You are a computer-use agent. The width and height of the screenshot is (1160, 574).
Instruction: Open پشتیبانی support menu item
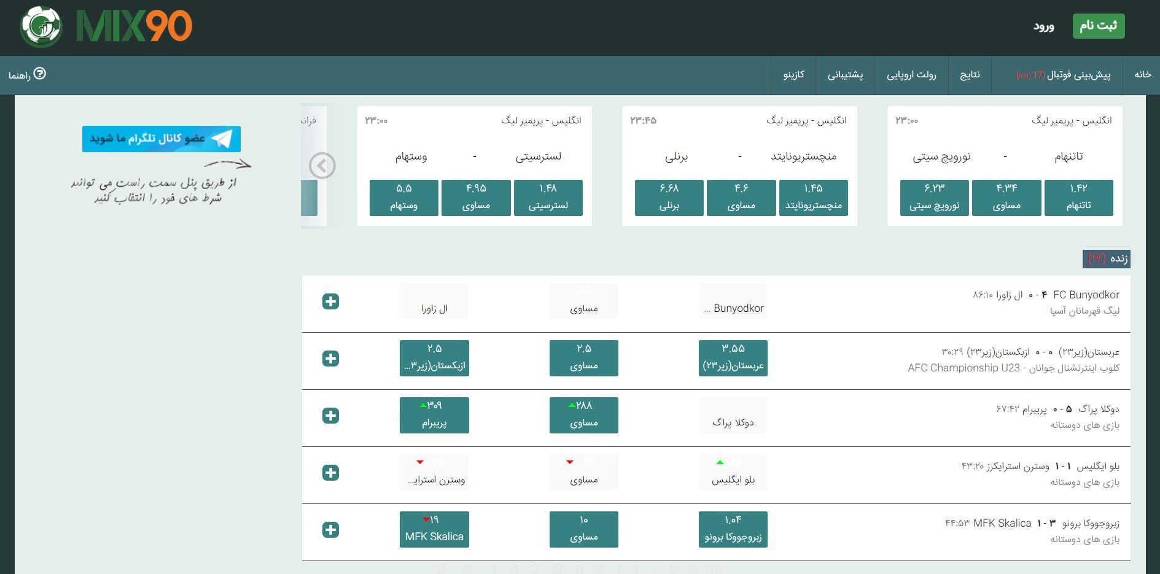click(x=845, y=75)
